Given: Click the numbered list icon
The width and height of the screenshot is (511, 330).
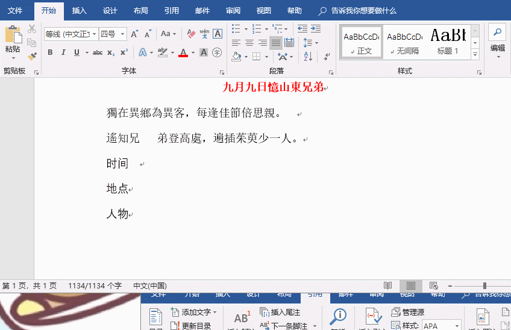Looking at the screenshot, I should click(x=257, y=29).
